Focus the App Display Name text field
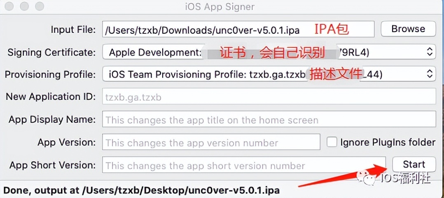The width and height of the screenshot is (444, 198). point(269,119)
